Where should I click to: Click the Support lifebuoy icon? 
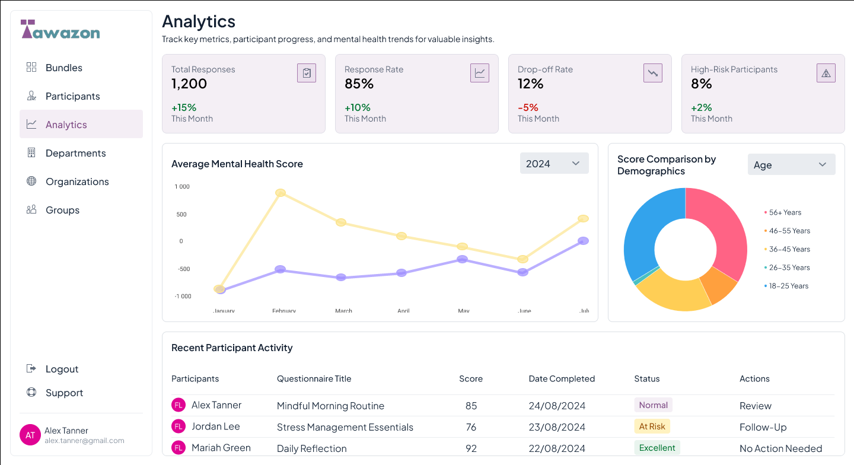31,393
